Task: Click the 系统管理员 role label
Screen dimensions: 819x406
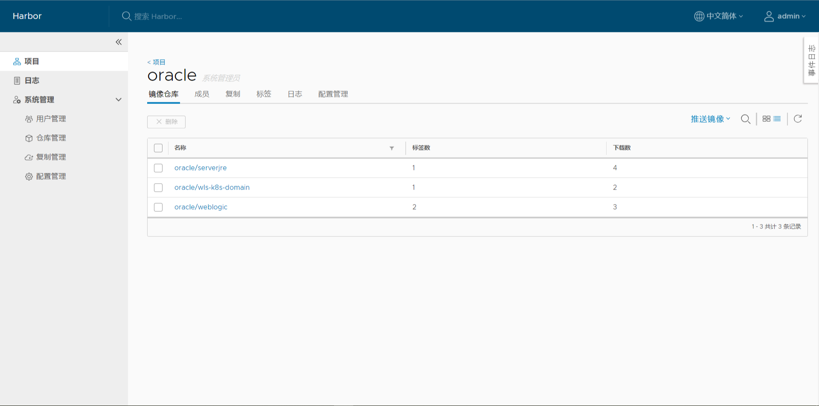Action: click(x=221, y=78)
